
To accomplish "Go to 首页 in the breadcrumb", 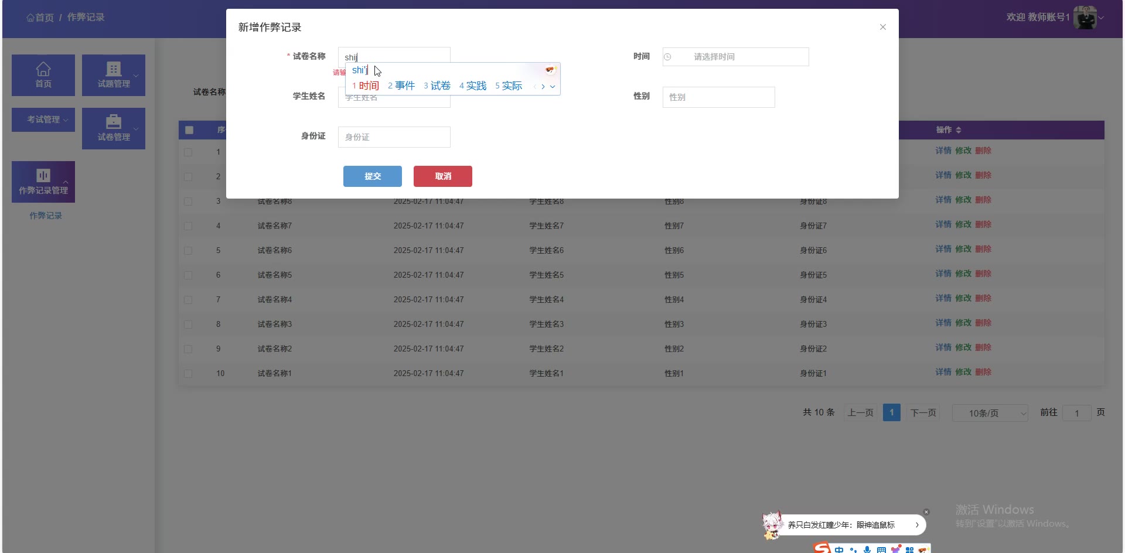I will [40, 18].
